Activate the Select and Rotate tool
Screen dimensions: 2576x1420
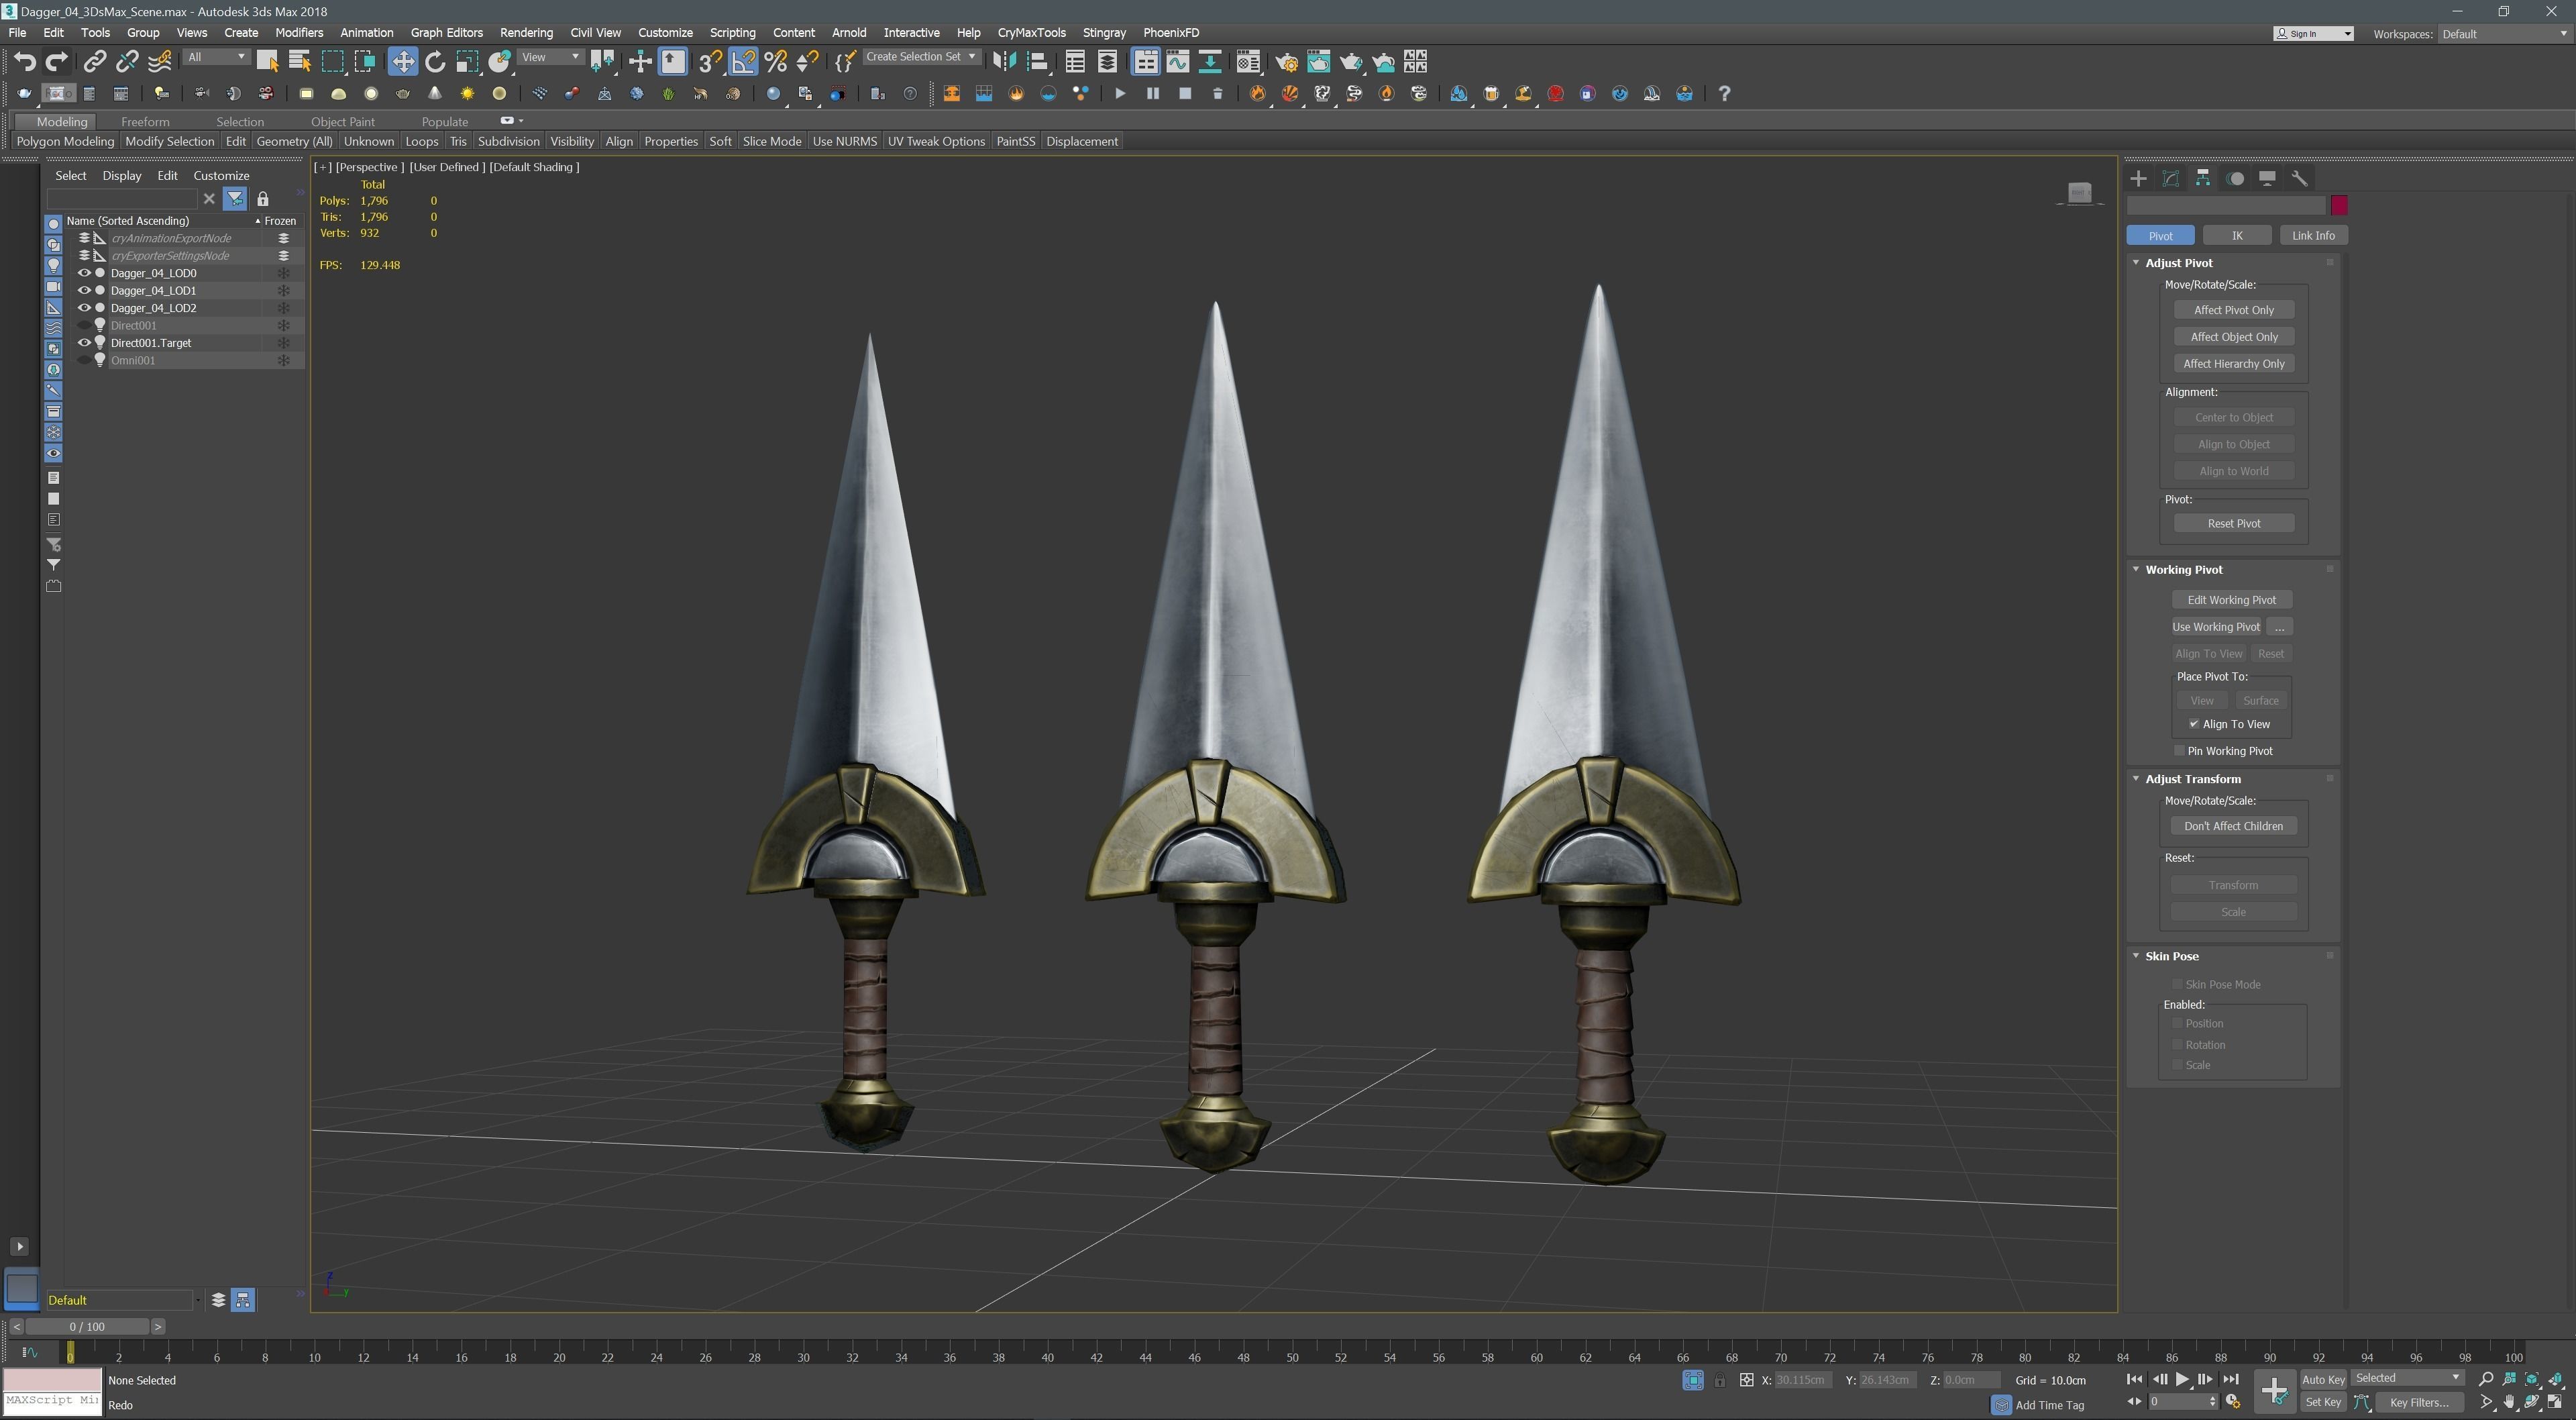pyautogui.click(x=435, y=62)
